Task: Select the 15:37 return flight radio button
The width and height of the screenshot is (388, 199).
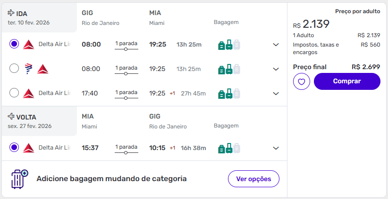Action: [x=14, y=148]
